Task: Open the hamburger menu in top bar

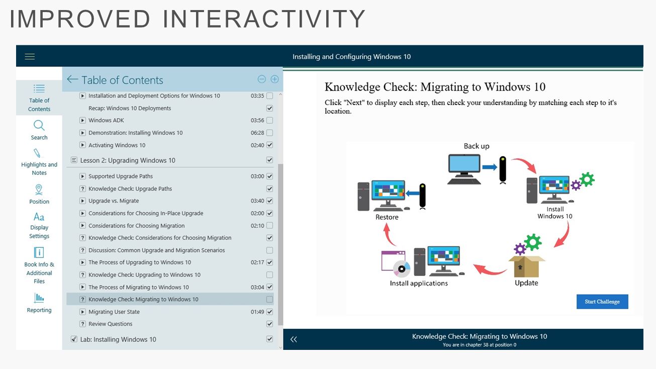Action: tap(30, 57)
